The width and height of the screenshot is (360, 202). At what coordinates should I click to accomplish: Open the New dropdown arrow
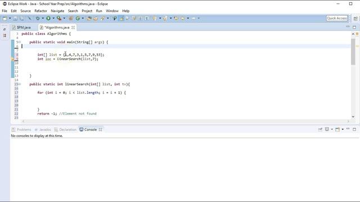(10, 19)
